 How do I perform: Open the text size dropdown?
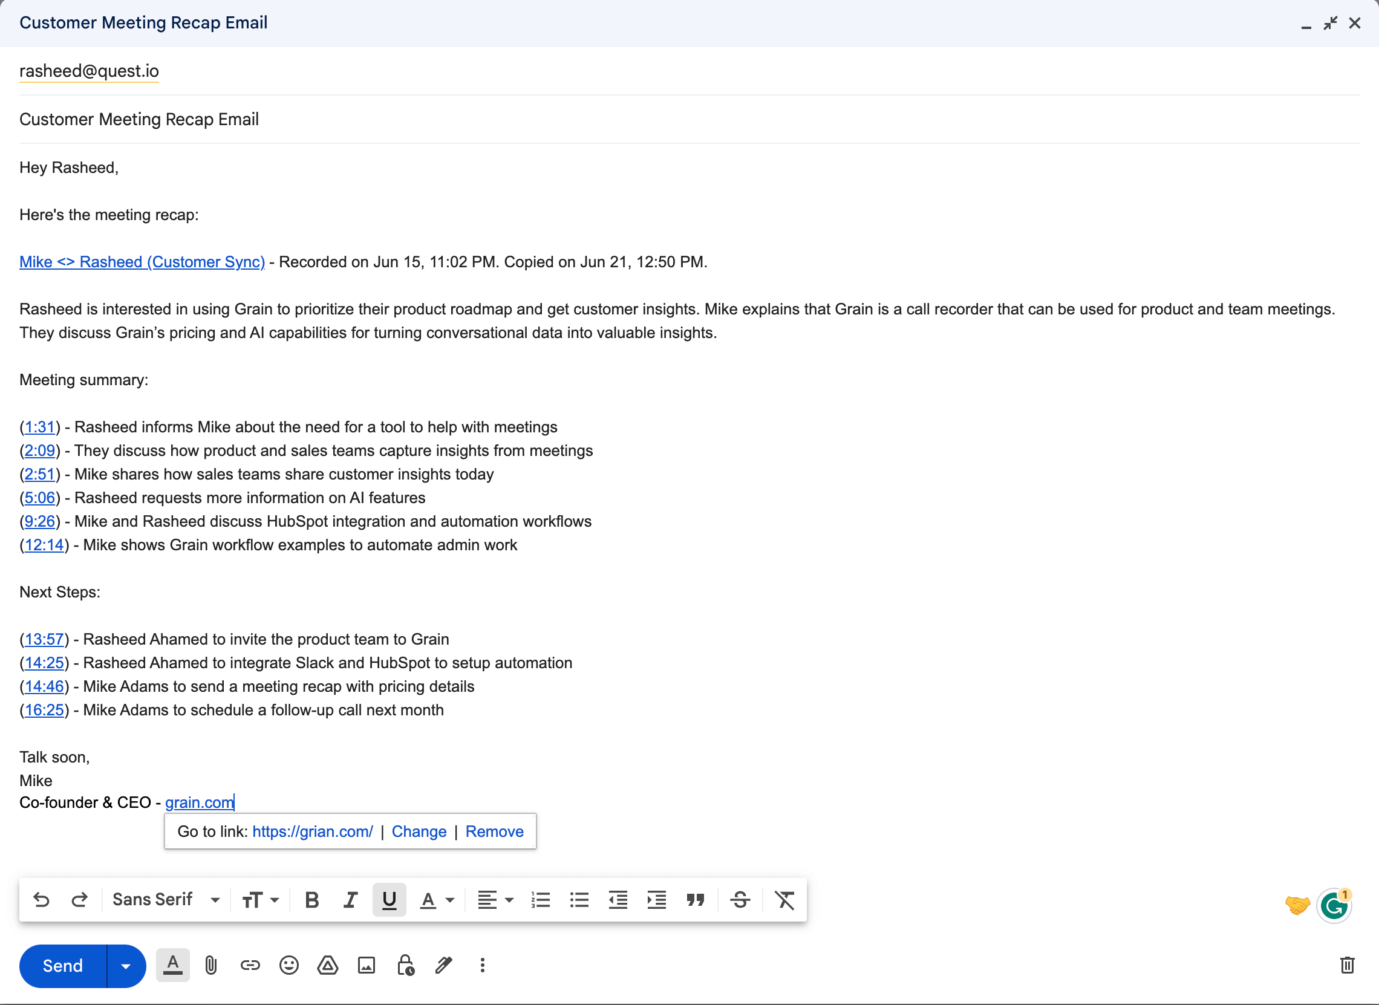click(261, 900)
